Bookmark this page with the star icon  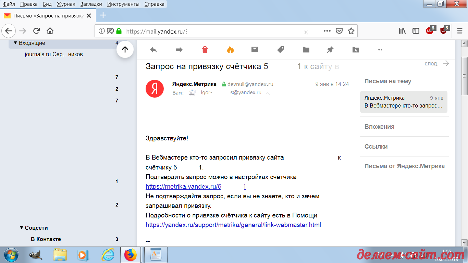pyautogui.click(x=351, y=31)
